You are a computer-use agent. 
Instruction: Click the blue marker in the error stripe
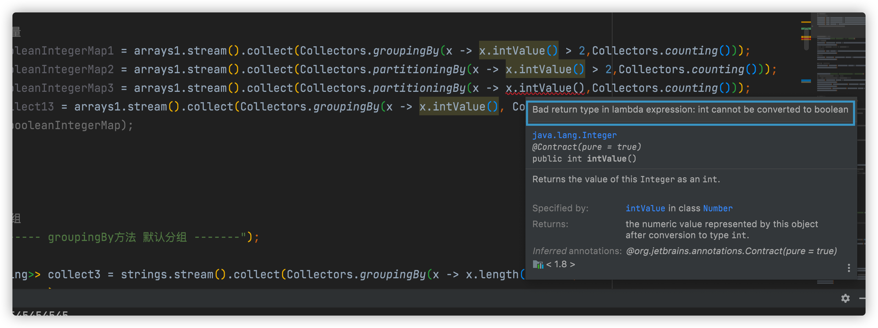(x=806, y=80)
